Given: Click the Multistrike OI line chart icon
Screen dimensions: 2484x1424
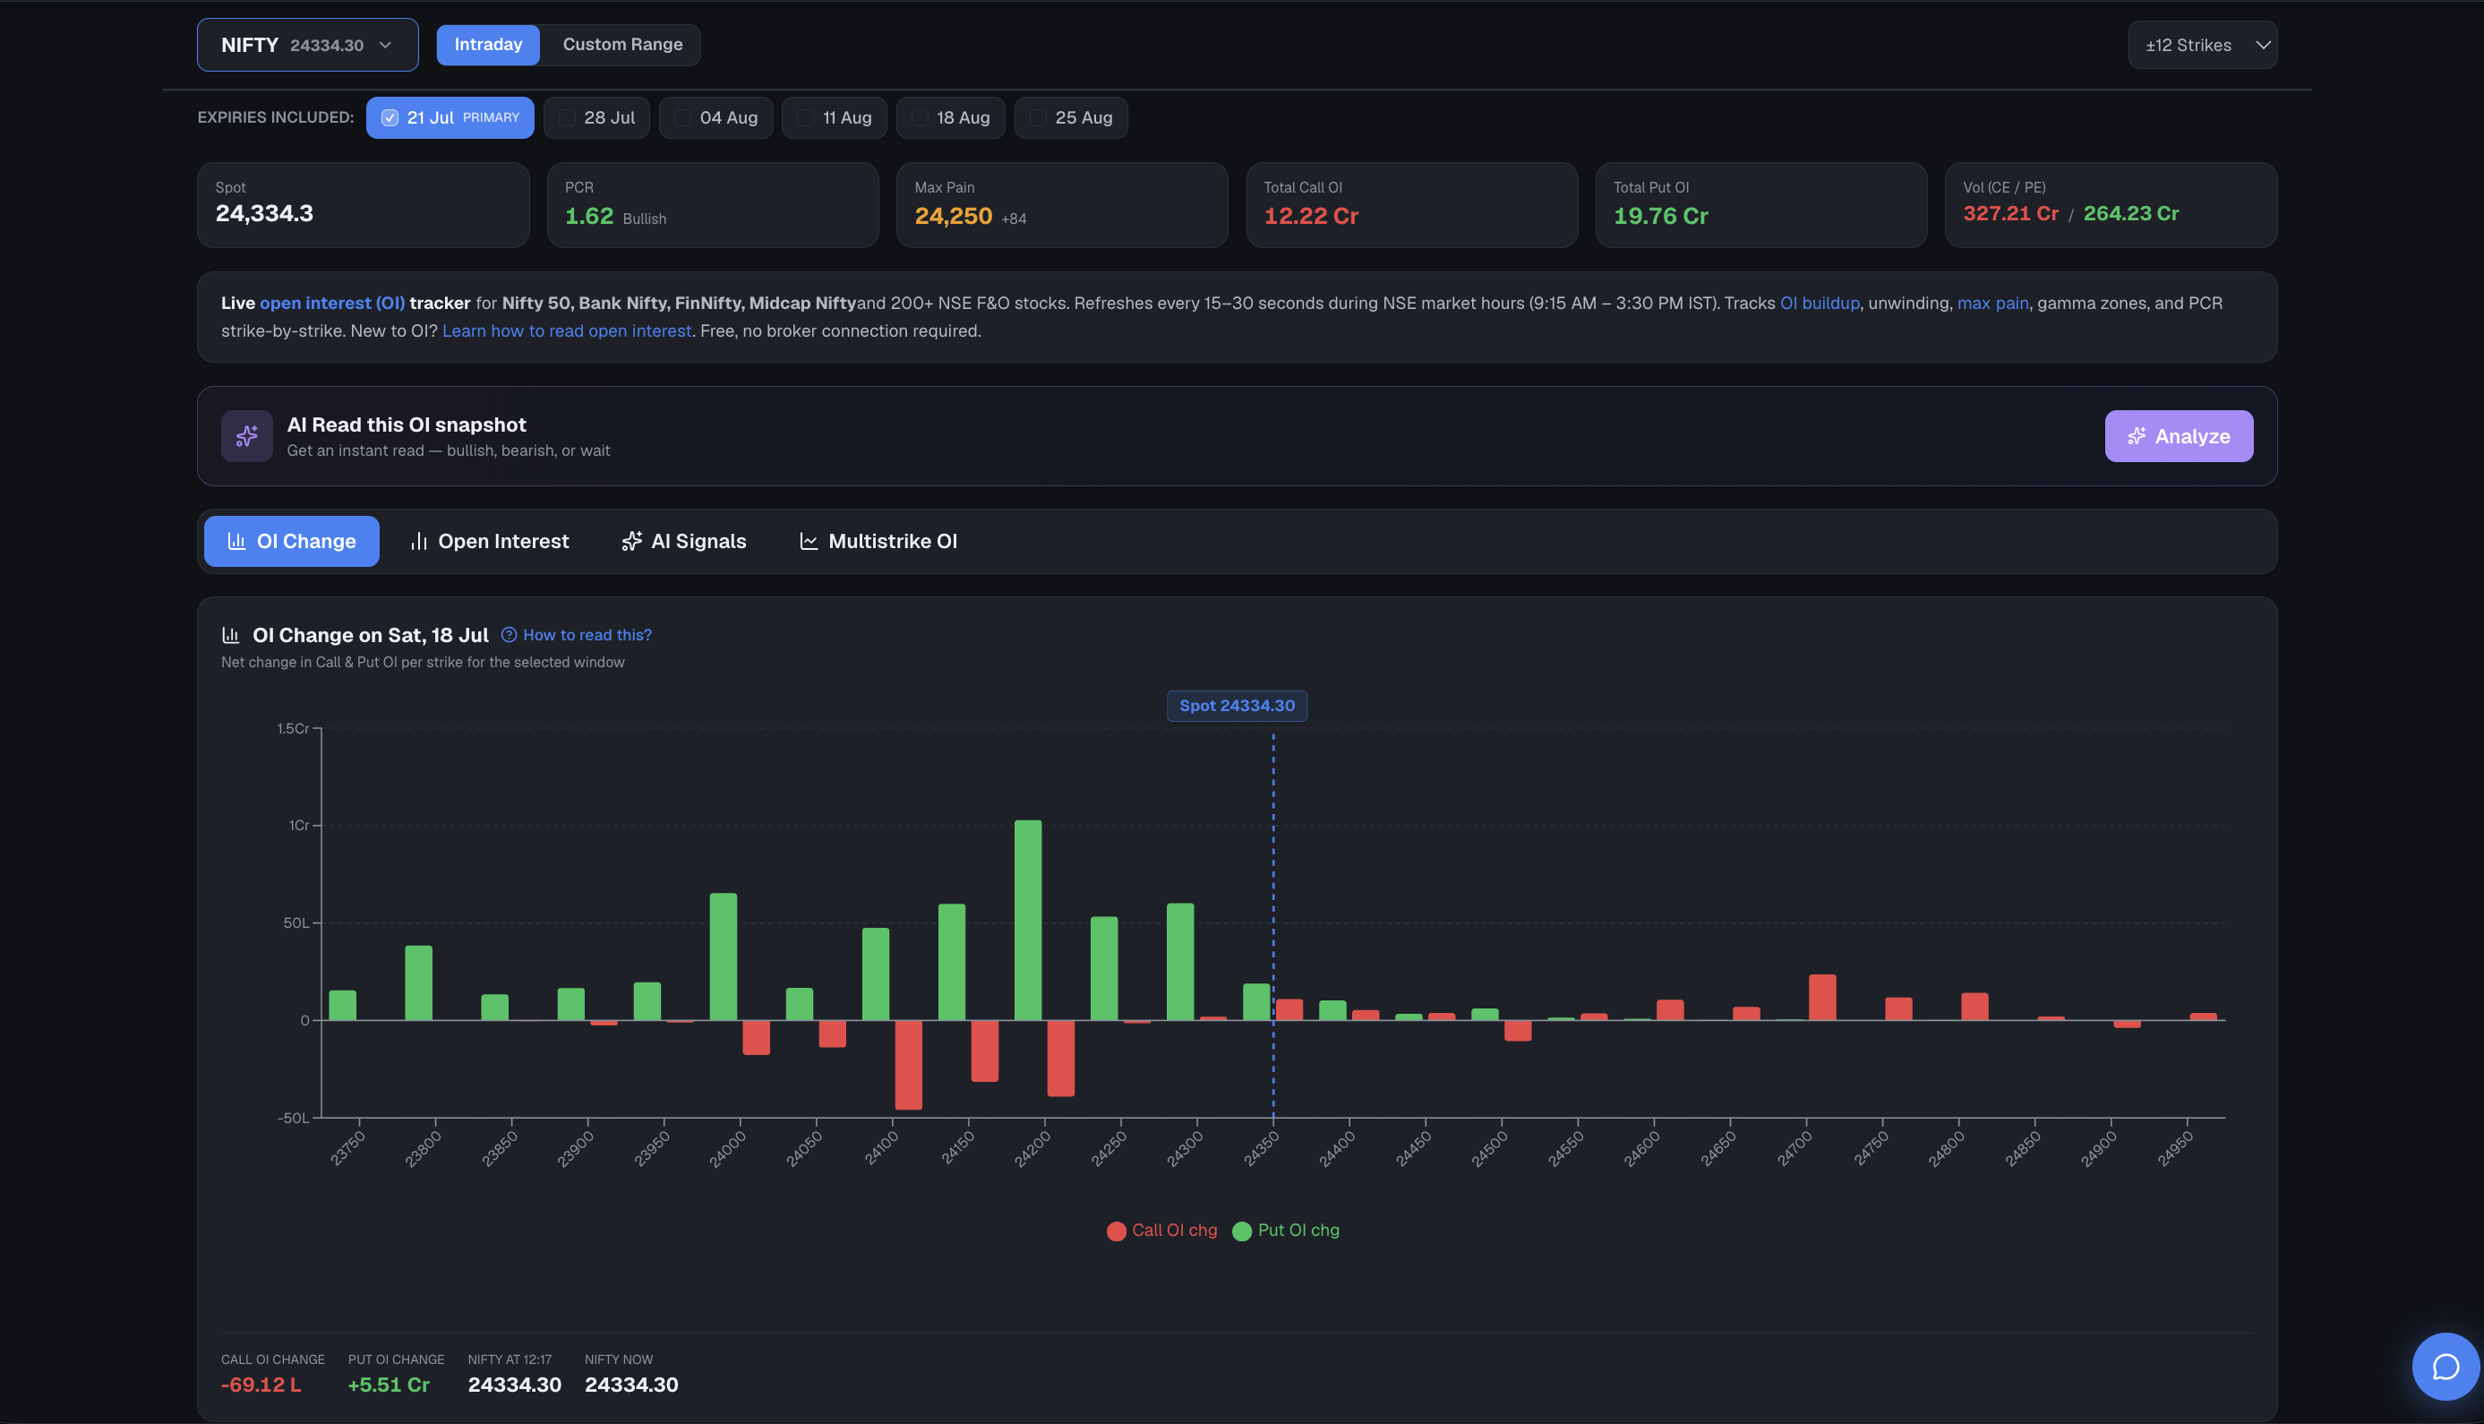Looking at the screenshot, I should 809,541.
